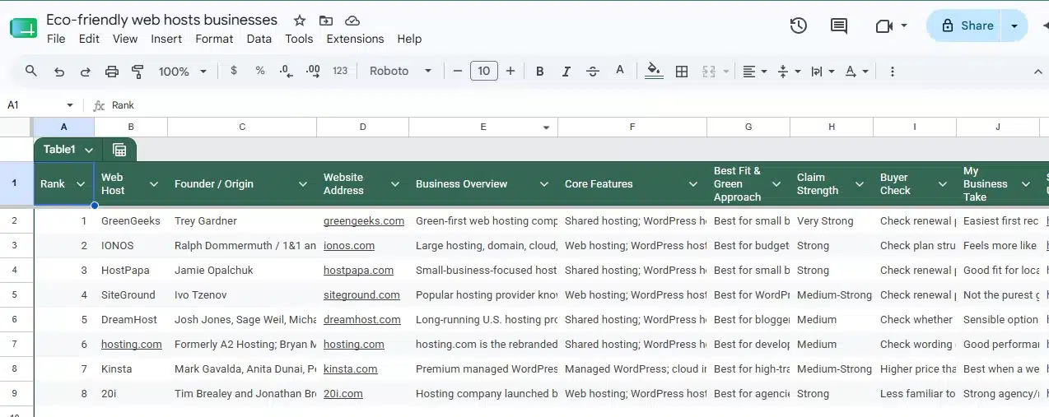Open table view grid icon
Viewport: 1049px width, 417px height.
pos(119,150)
